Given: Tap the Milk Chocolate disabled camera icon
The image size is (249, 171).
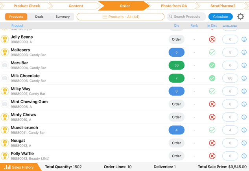Looking at the screenshot, I should 5,78.
